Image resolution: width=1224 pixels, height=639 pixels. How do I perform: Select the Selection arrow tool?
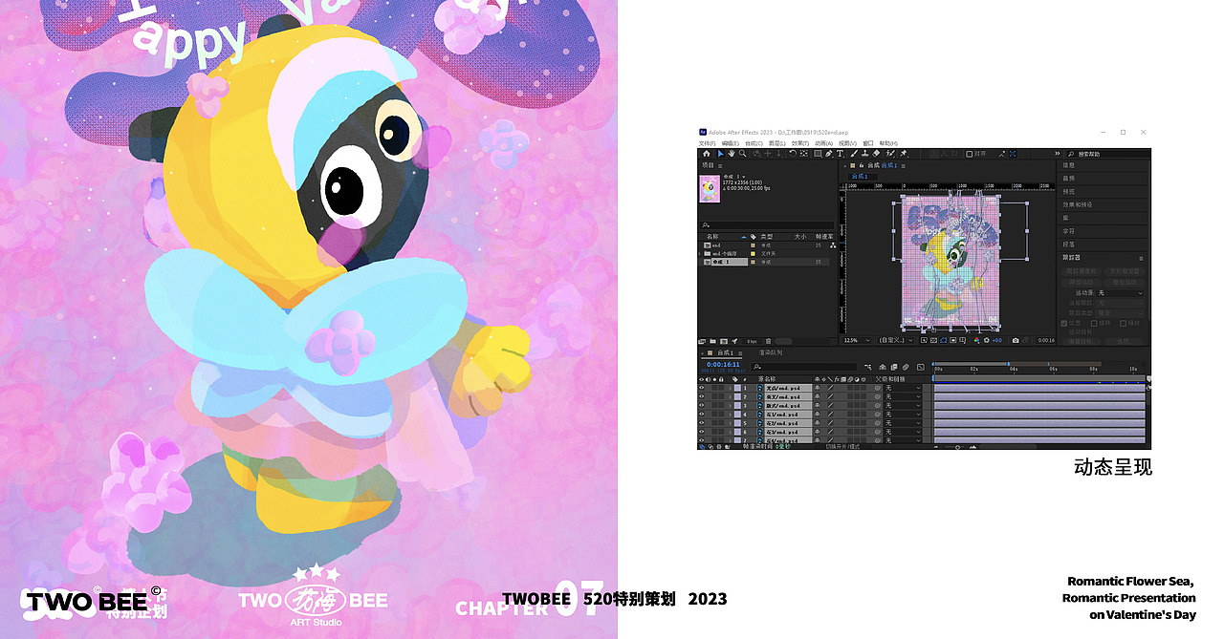click(x=720, y=154)
